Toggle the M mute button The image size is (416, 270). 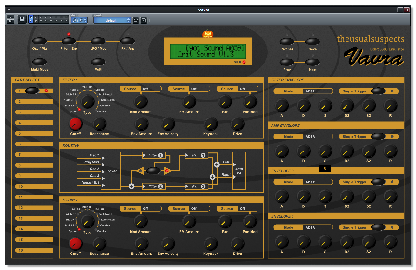[x=10, y=21]
